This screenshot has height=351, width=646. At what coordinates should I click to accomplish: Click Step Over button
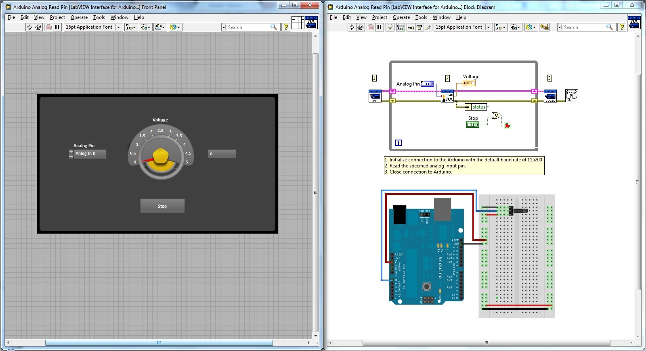point(419,27)
